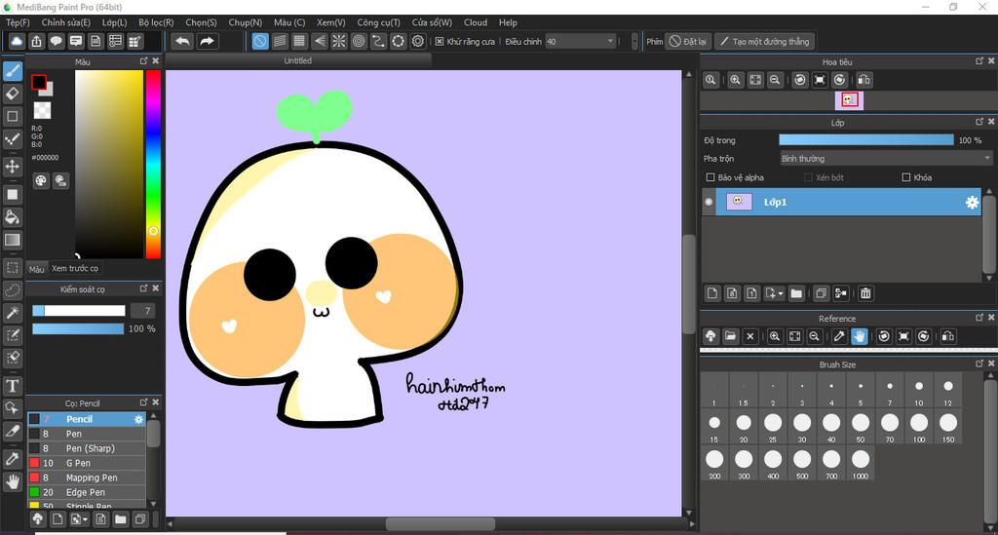Click the foreground black color swatch
Viewport: 998px width, 535px height.
tap(39, 82)
